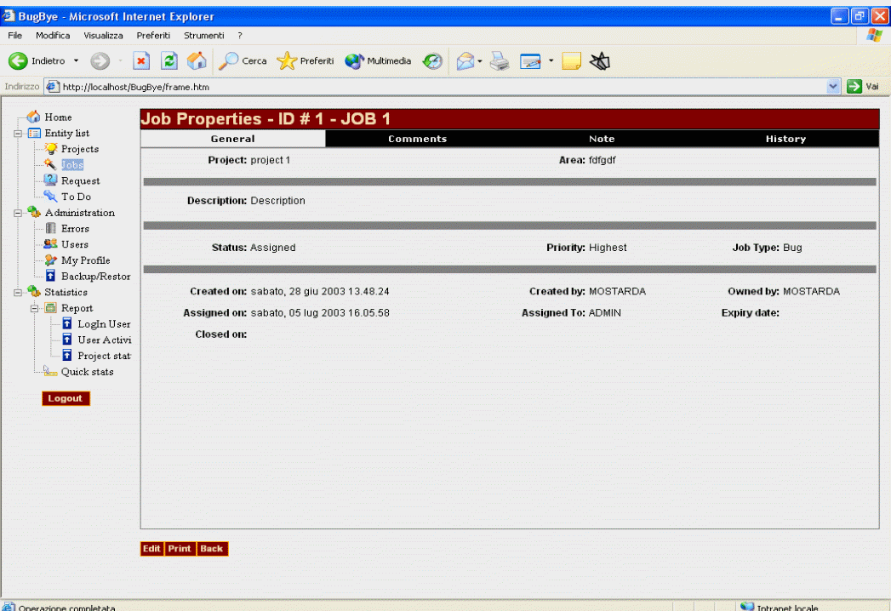The image size is (891, 611).
Task: Click the Logout button
Action: click(65, 398)
